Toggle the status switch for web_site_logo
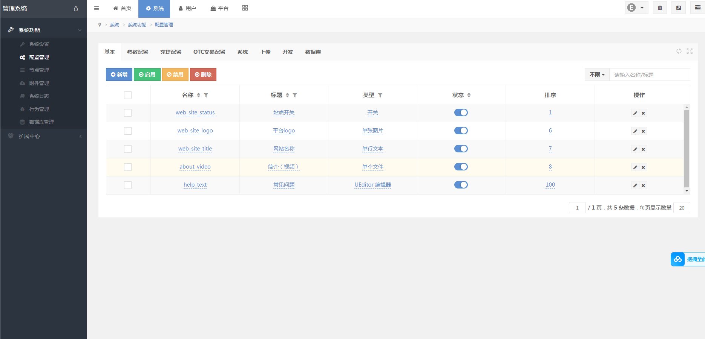 click(461, 131)
